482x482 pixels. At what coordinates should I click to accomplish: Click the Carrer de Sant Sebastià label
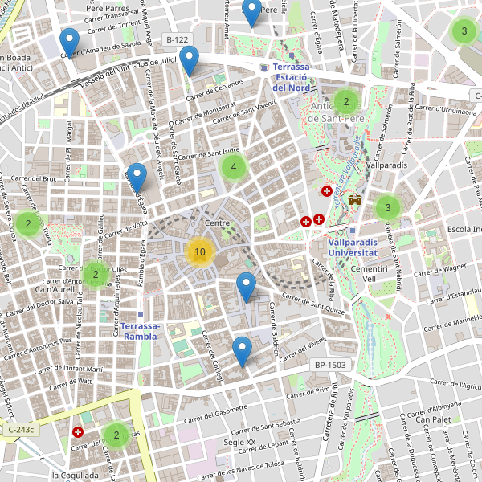[x=266, y=427]
